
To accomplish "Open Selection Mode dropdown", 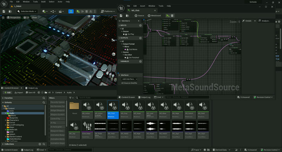I will pyautogui.click(x=27, y=11).
